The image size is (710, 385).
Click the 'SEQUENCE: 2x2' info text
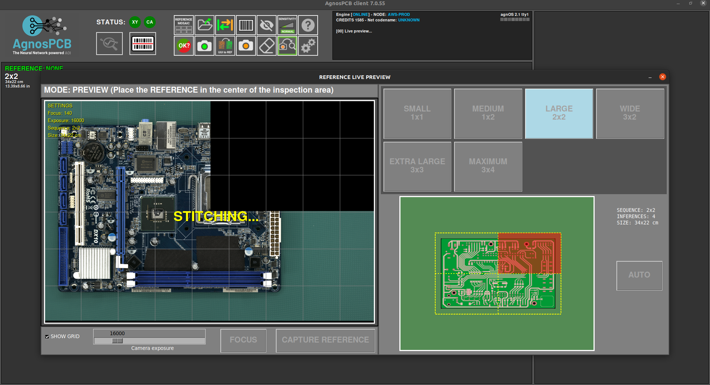coord(636,210)
